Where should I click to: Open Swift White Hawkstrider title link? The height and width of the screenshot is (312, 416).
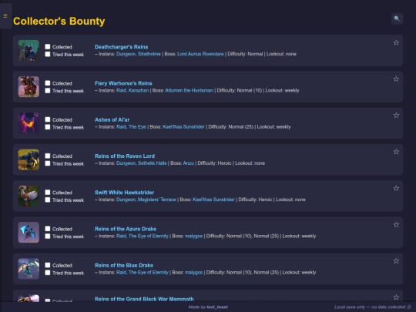tap(125, 193)
